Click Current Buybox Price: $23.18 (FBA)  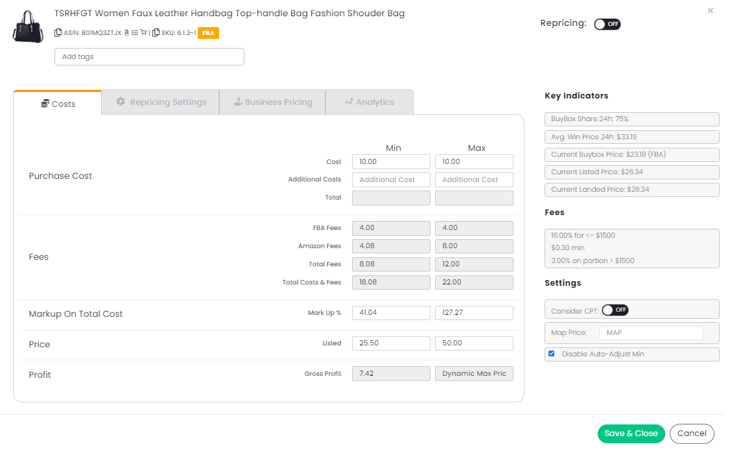click(x=631, y=154)
